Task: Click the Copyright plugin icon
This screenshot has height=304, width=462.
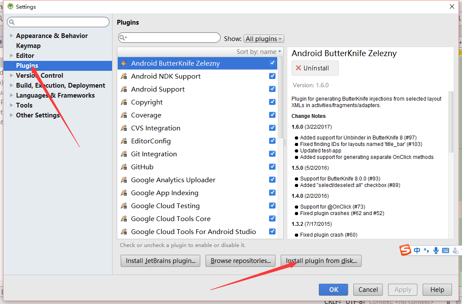Action: pyautogui.click(x=124, y=102)
